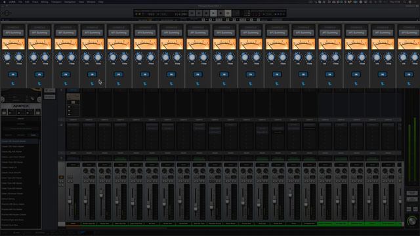420x236 pixels.
Task: Toggle the loop button in transport
Action: coord(228,13)
